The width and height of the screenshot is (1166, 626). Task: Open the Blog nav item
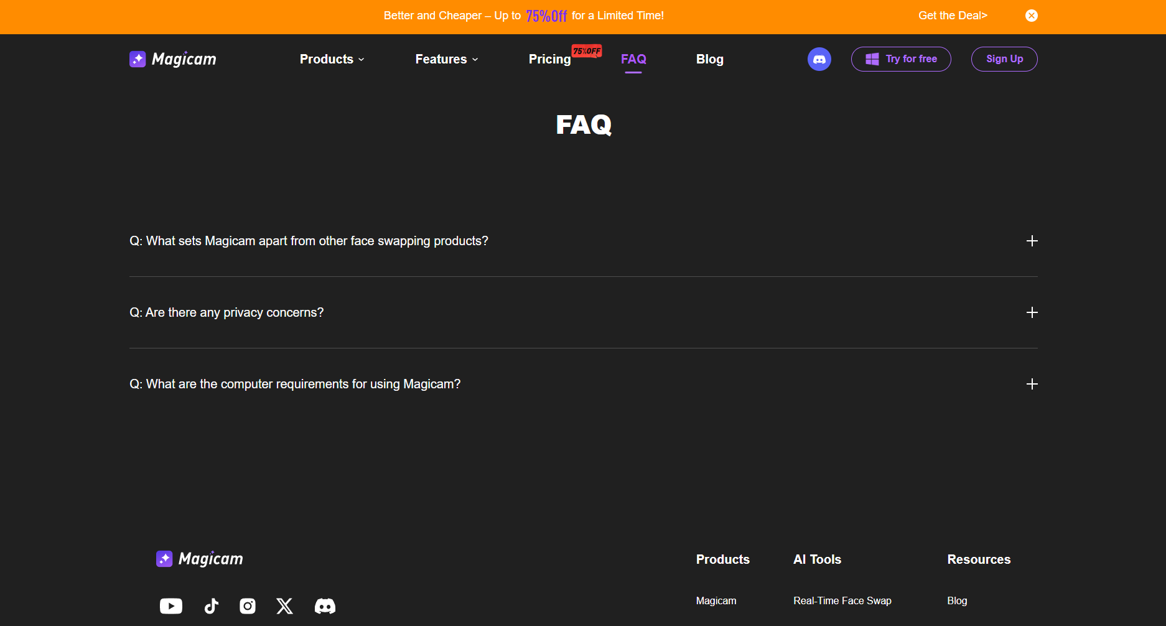tap(709, 59)
